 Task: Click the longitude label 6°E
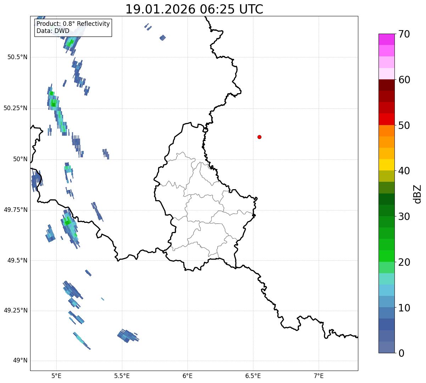[187, 376]
